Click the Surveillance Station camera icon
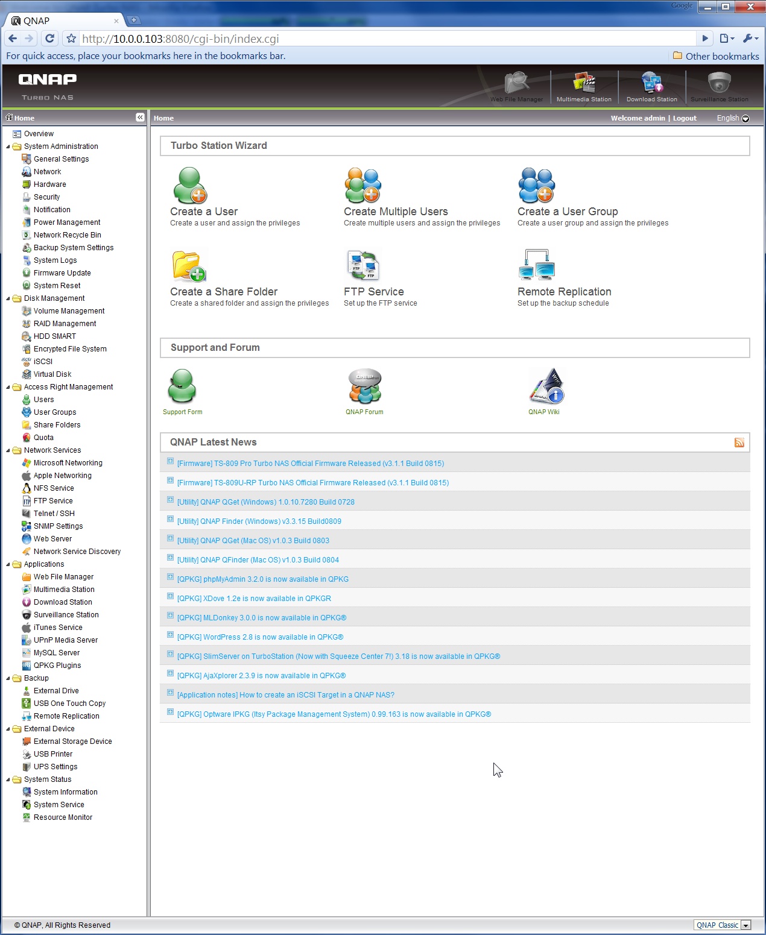 [719, 85]
